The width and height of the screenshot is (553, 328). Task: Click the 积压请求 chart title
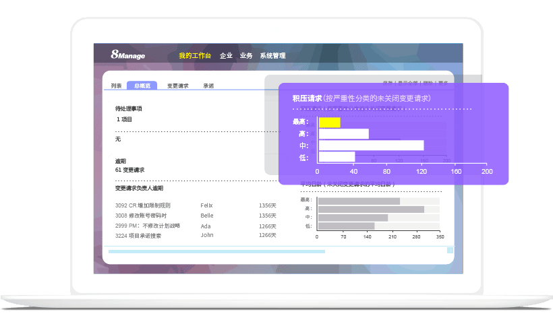[361, 98]
